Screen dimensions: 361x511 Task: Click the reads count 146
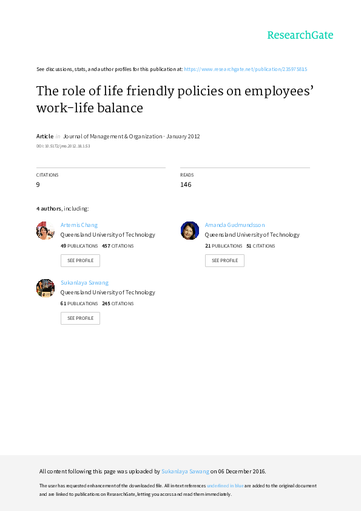186,184
